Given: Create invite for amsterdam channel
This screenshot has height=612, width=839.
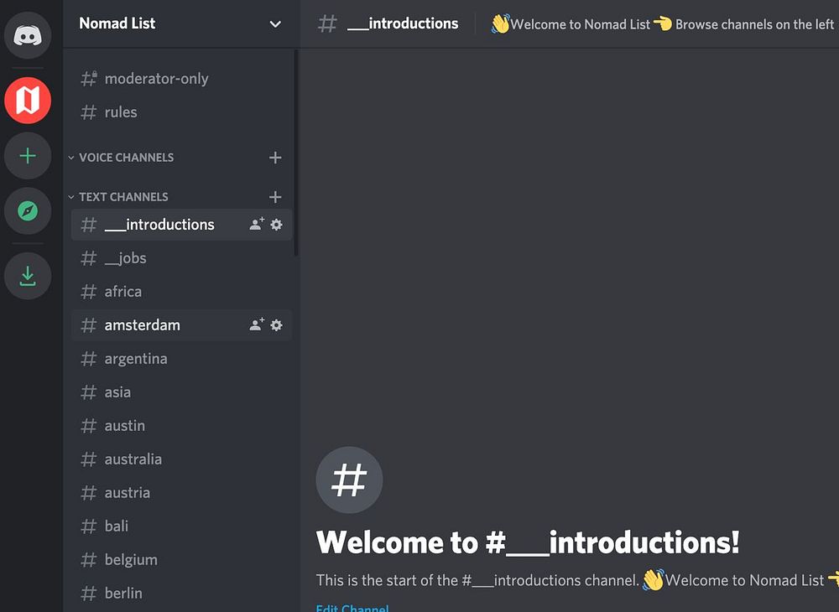Looking at the screenshot, I should 257,325.
